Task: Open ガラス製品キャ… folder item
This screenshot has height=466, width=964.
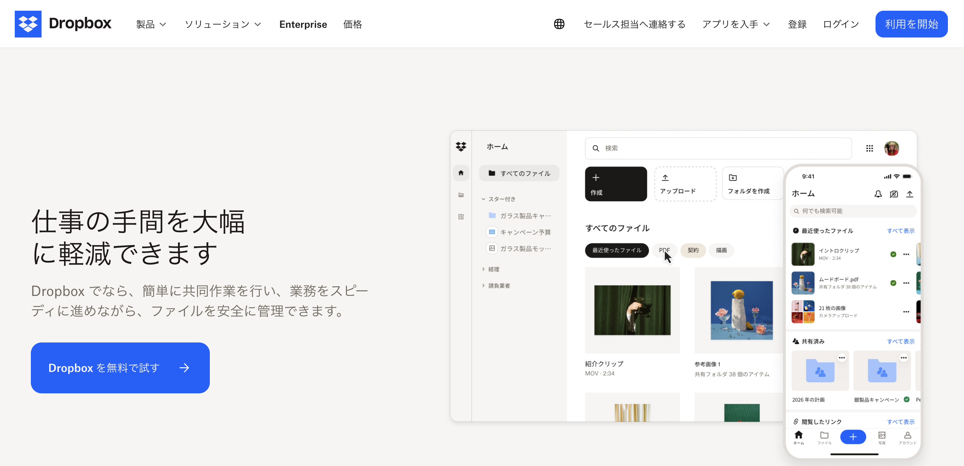Action: click(520, 216)
